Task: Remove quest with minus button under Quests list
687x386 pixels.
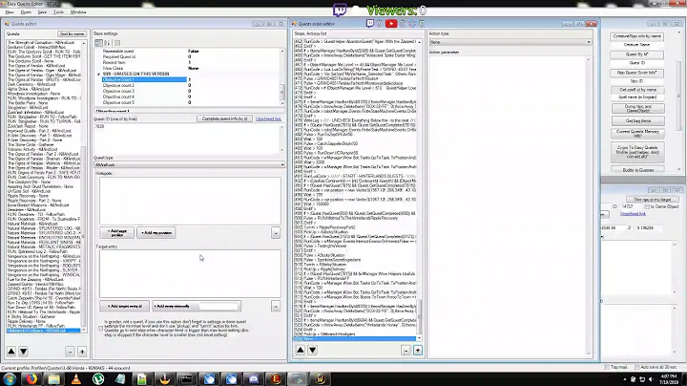Action: tap(70, 352)
